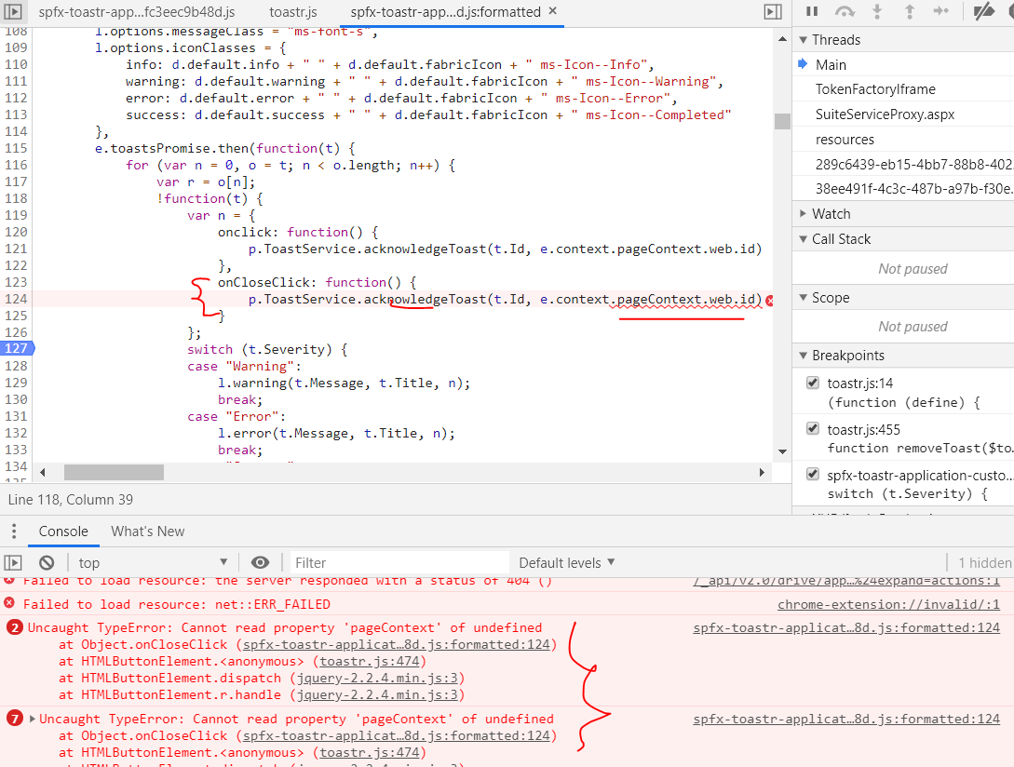Screen dimensions: 1014x767
Task: Open the What's New tab
Action: (147, 532)
